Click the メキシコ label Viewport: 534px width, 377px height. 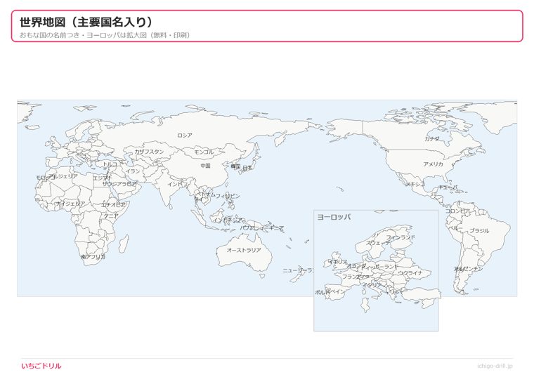(x=415, y=184)
